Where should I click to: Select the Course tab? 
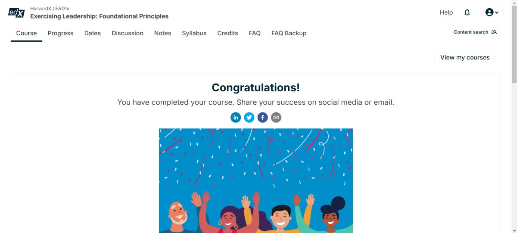tap(27, 33)
